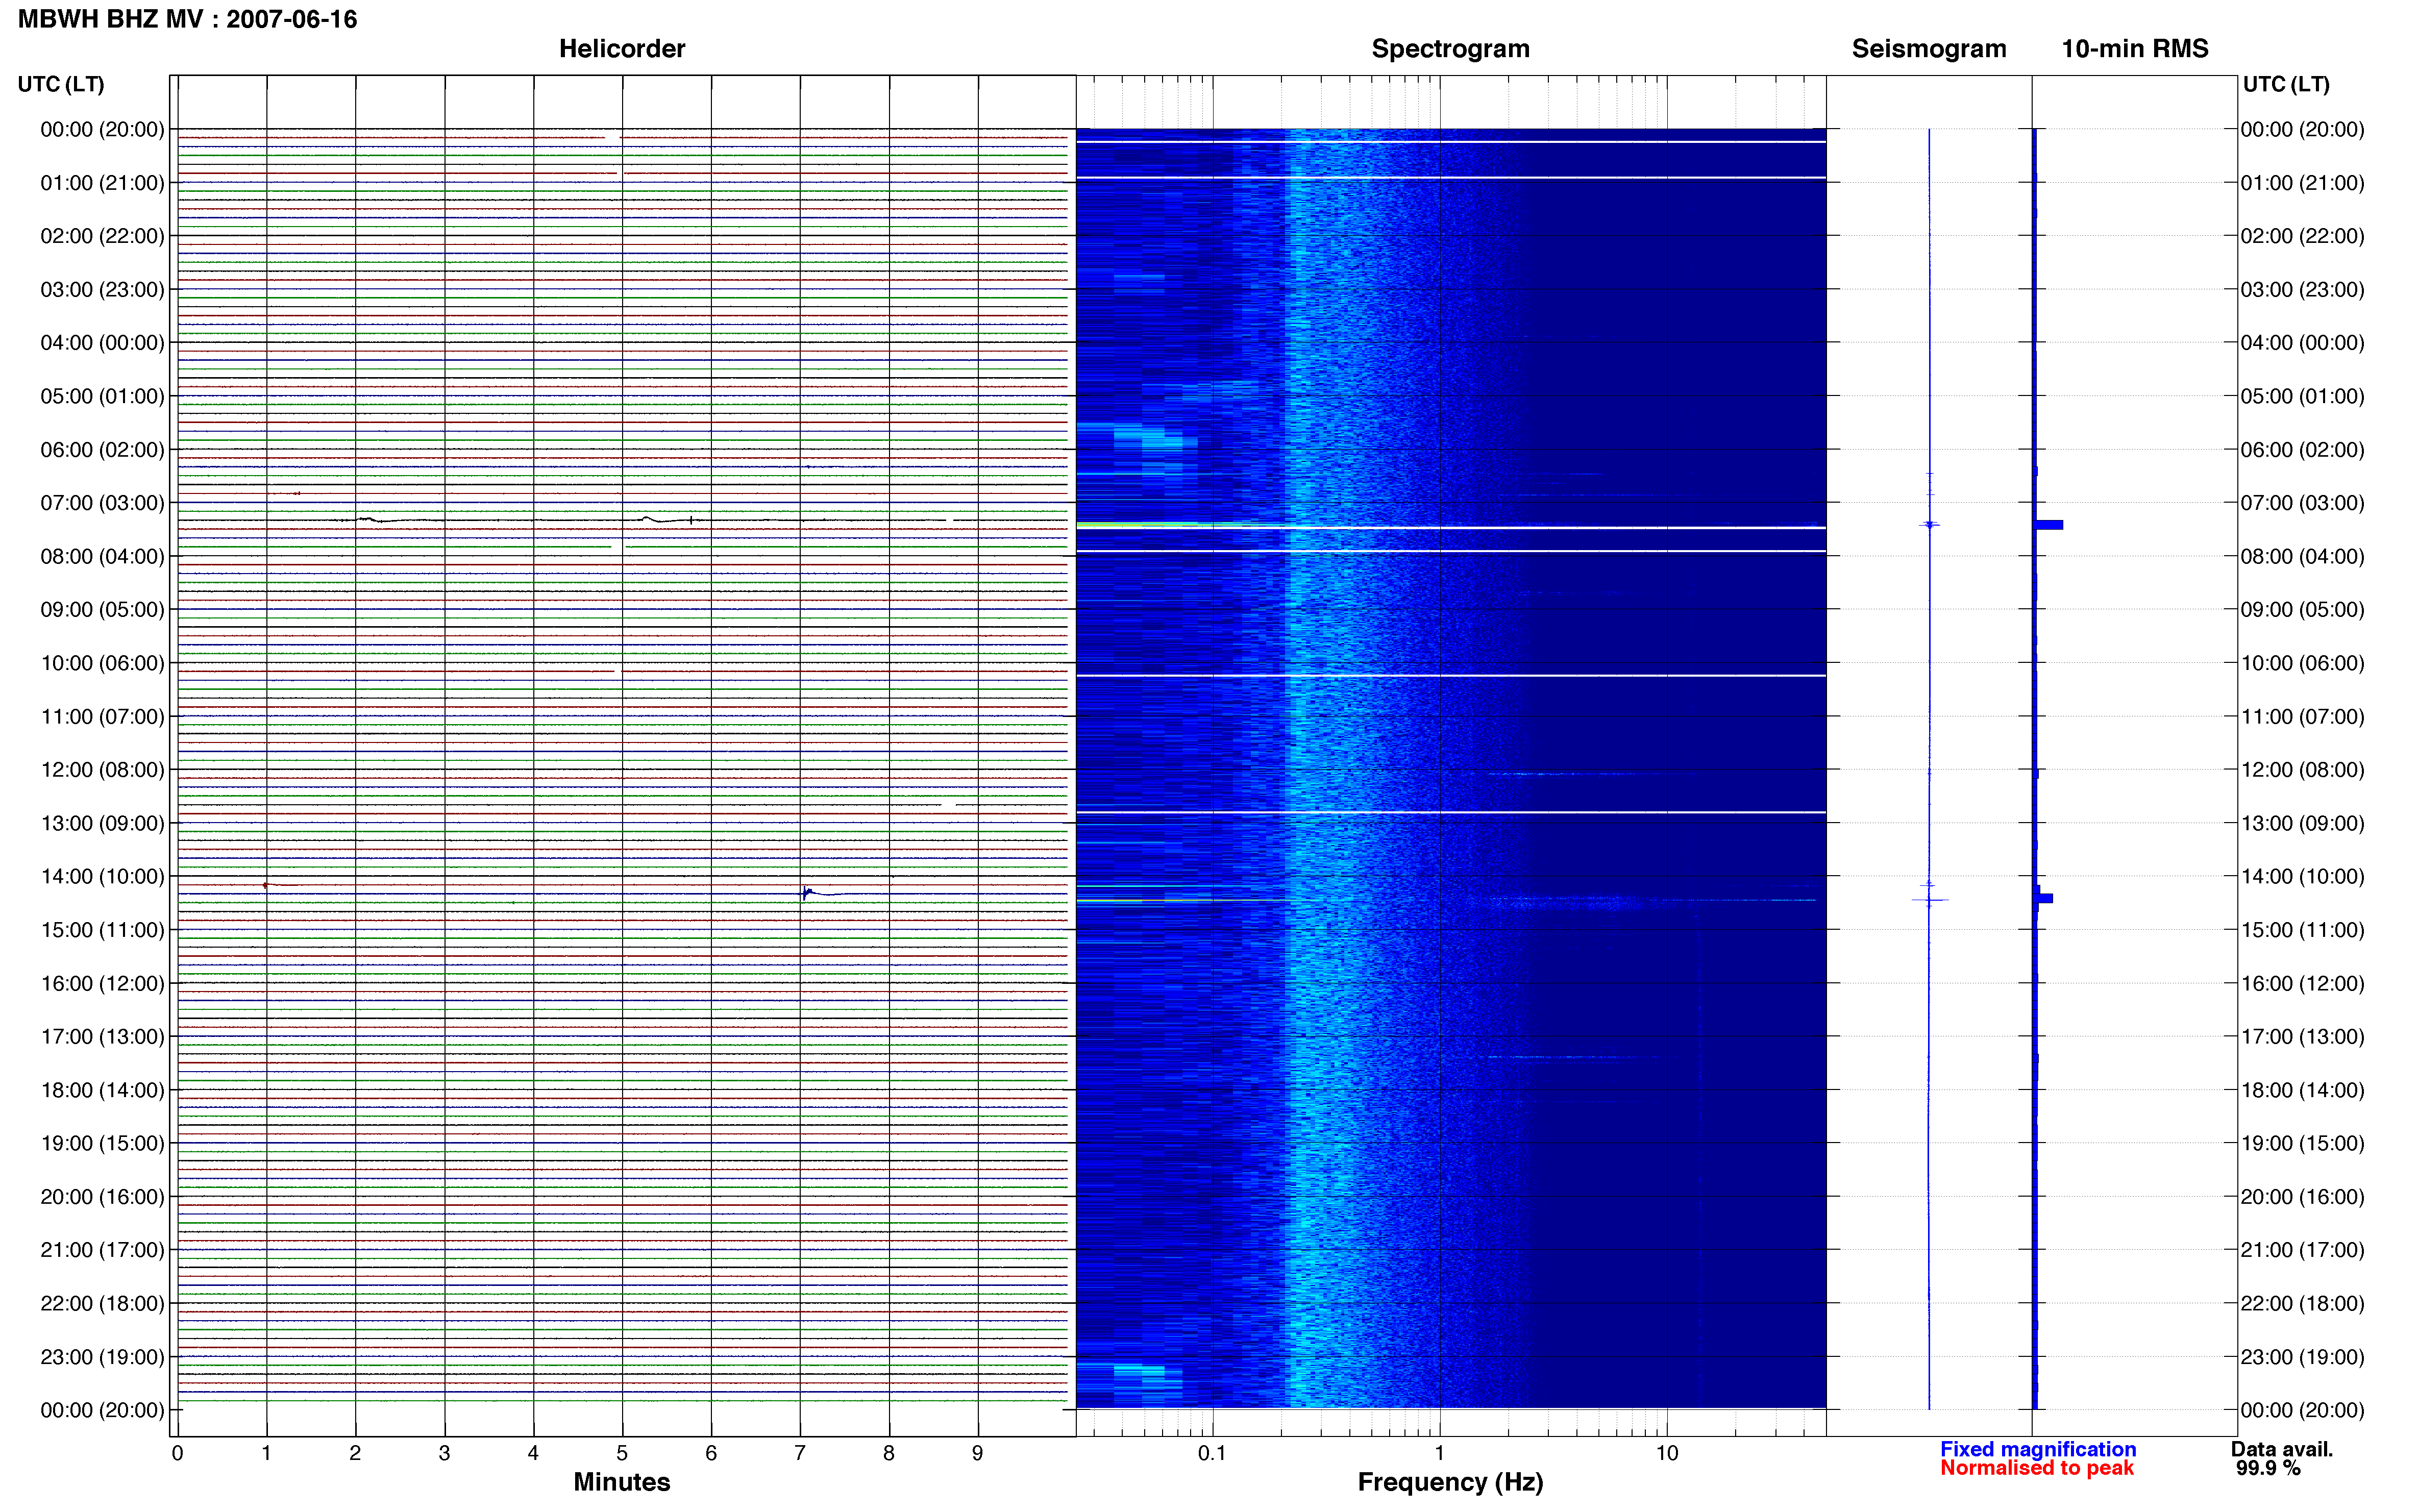Click the '0.1' frequency tick label
2419x1512 pixels.
(1212, 1453)
